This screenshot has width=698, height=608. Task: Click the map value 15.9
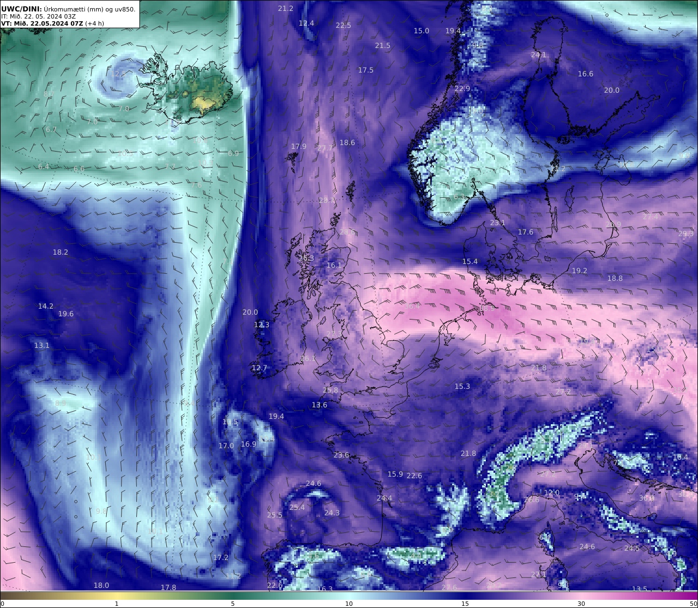[x=395, y=474]
